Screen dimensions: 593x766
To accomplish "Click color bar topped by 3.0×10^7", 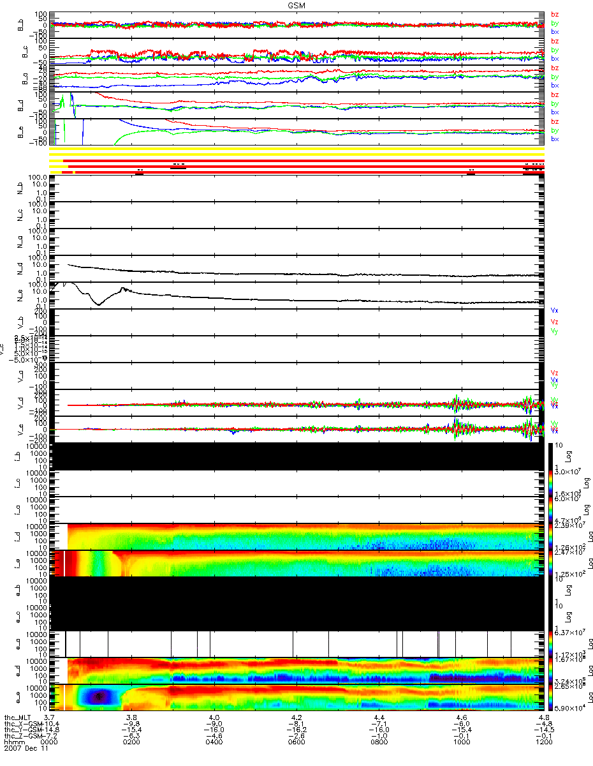I will coord(552,483).
